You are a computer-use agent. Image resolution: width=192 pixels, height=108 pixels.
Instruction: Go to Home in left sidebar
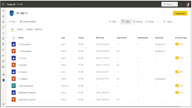[x=3, y=16]
